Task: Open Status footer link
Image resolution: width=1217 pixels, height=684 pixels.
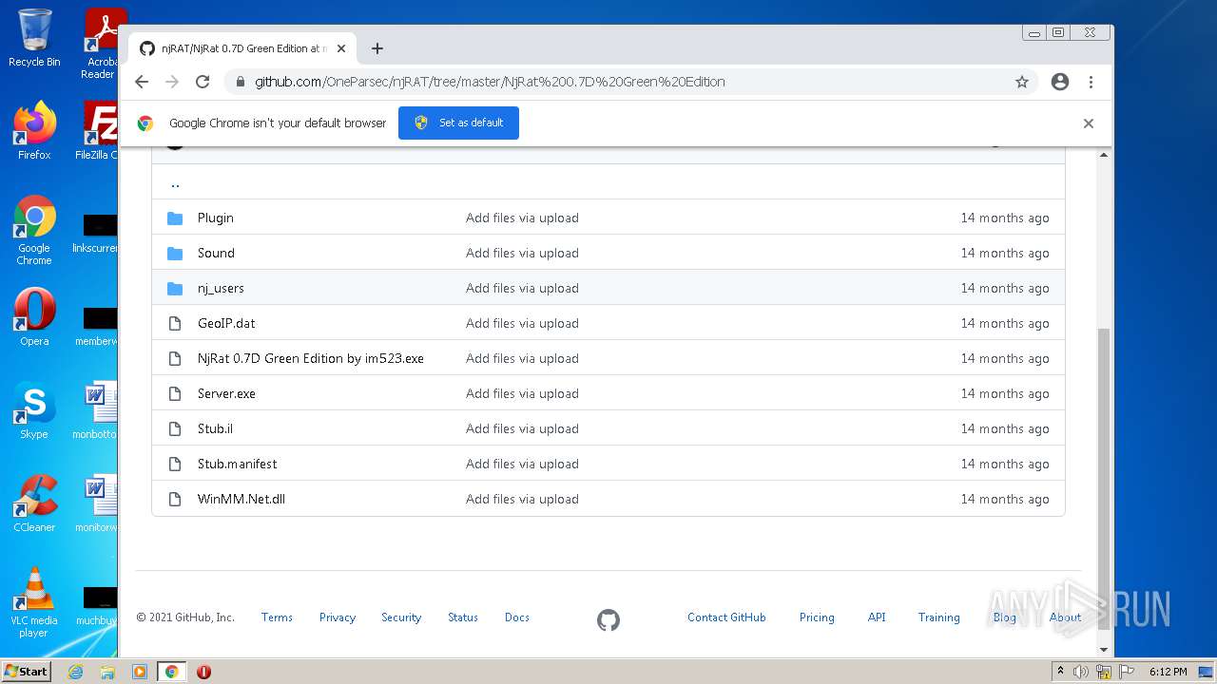Action: [463, 617]
